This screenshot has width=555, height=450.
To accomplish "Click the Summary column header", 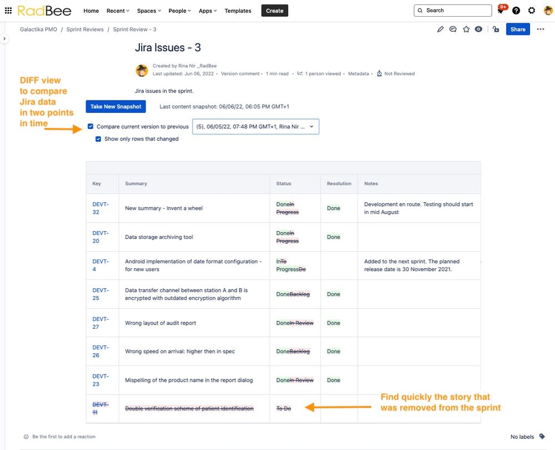I will (x=136, y=183).
